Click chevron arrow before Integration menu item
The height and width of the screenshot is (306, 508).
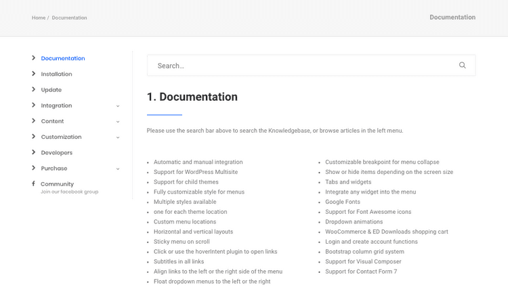point(33,105)
